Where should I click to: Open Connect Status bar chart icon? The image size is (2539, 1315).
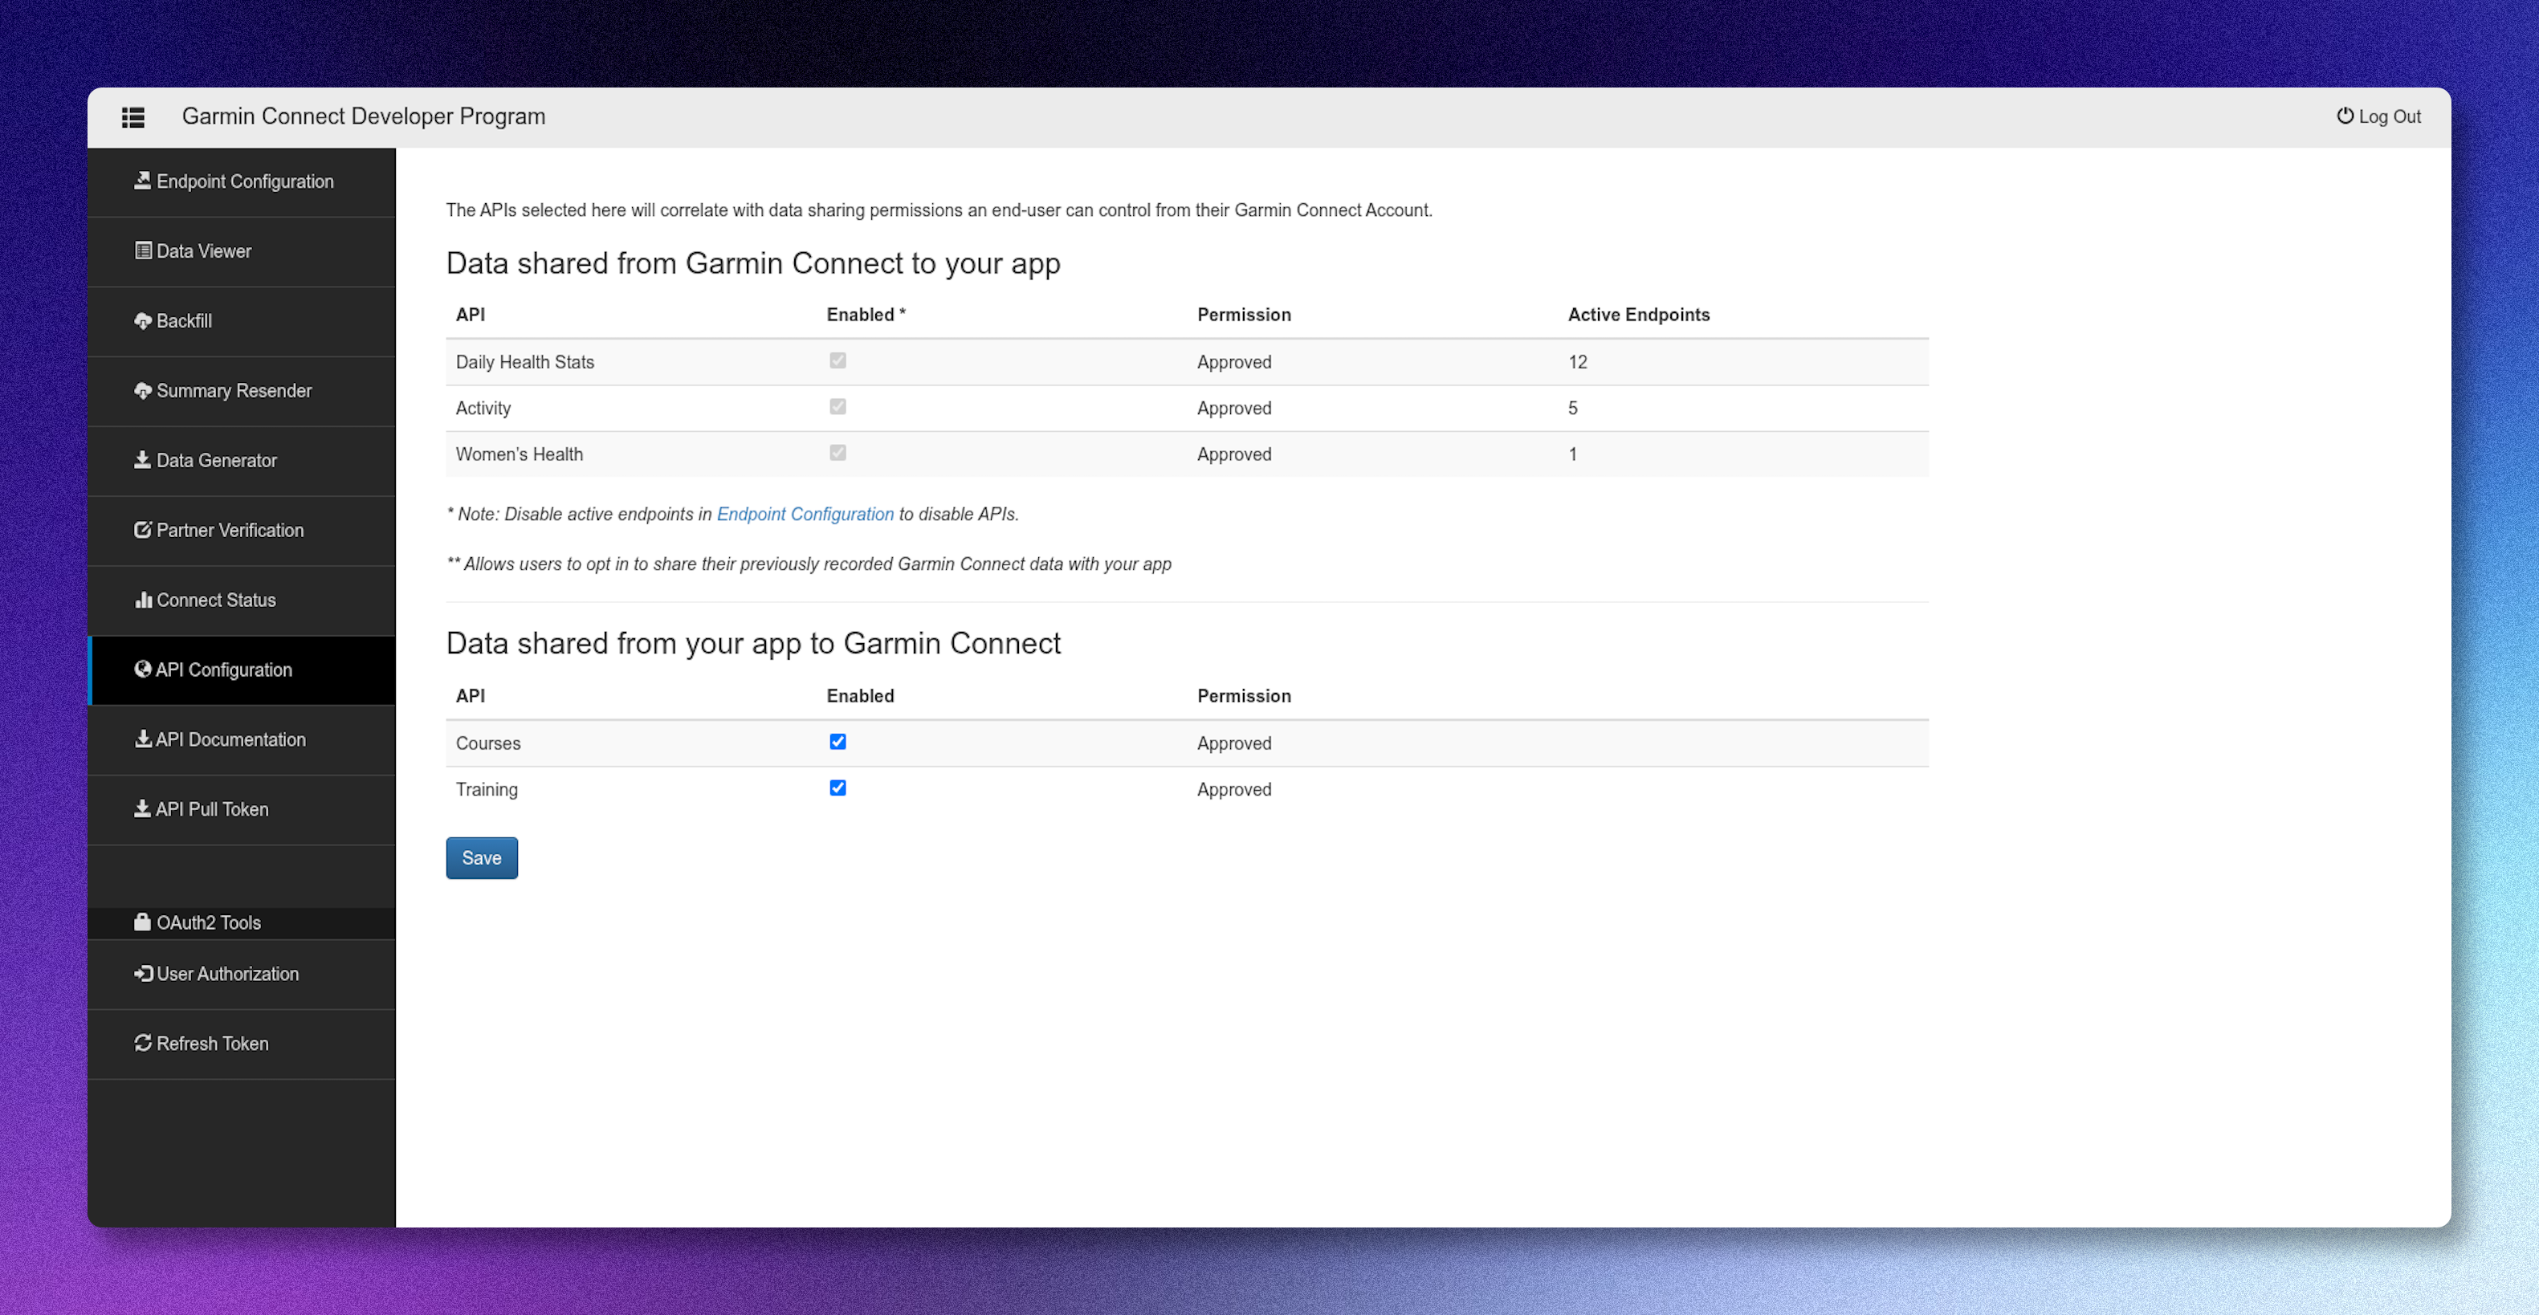pos(143,600)
